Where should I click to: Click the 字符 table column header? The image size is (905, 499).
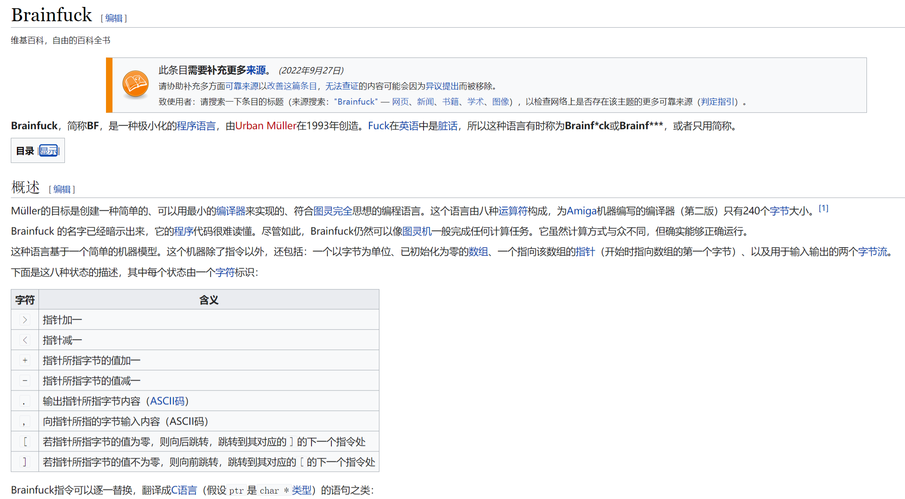click(25, 300)
